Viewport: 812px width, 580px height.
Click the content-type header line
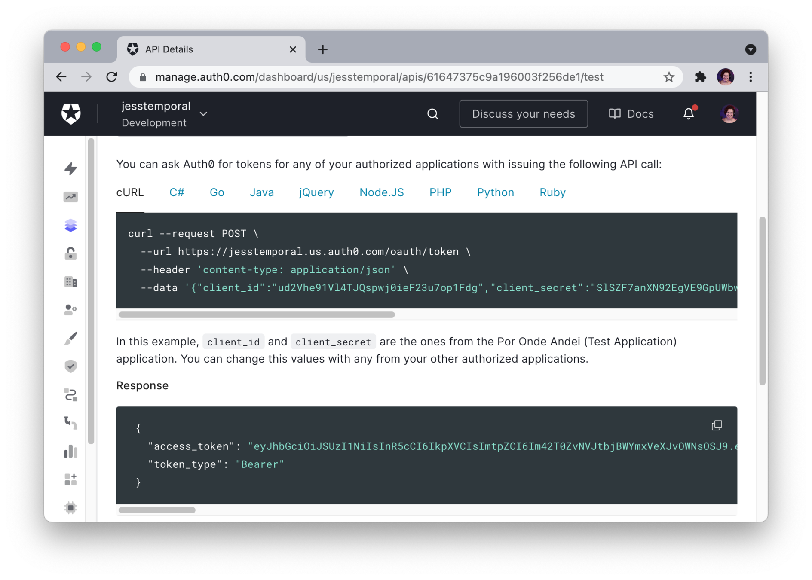tap(275, 270)
